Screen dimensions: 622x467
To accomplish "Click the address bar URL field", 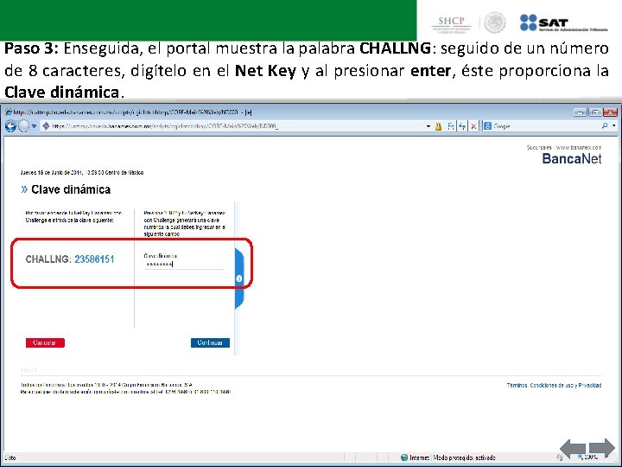I will (234, 126).
